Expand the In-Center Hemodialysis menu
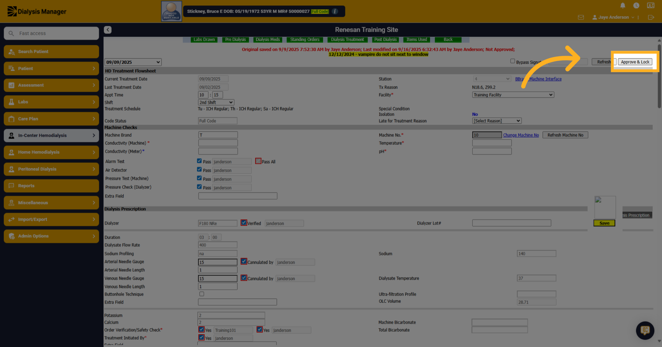This screenshot has height=347, width=662. (51, 136)
